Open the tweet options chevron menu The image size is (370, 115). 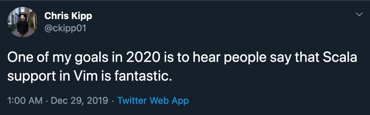(x=359, y=15)
